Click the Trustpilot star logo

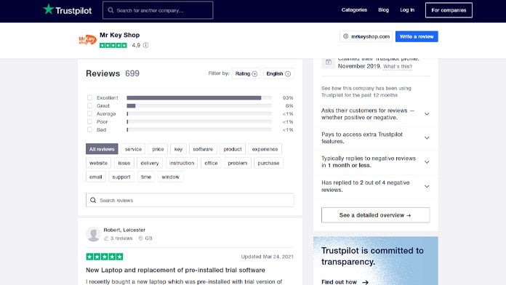coord(49,9)
